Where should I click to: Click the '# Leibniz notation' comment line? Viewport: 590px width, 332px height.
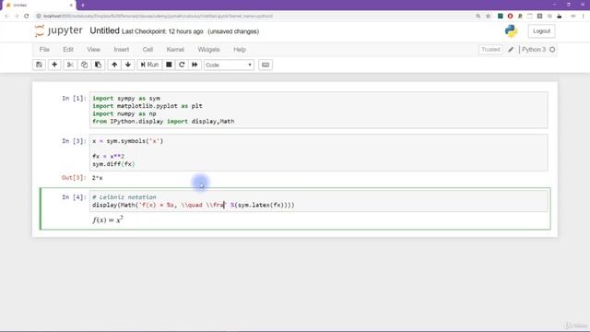click(x=124, y=197)
